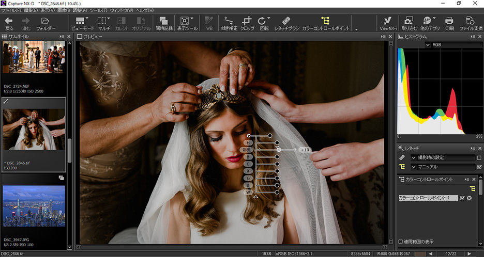Uncheck the checkbox next to マニュアル
The image size is (484, 257).
[x=479, y=167]
